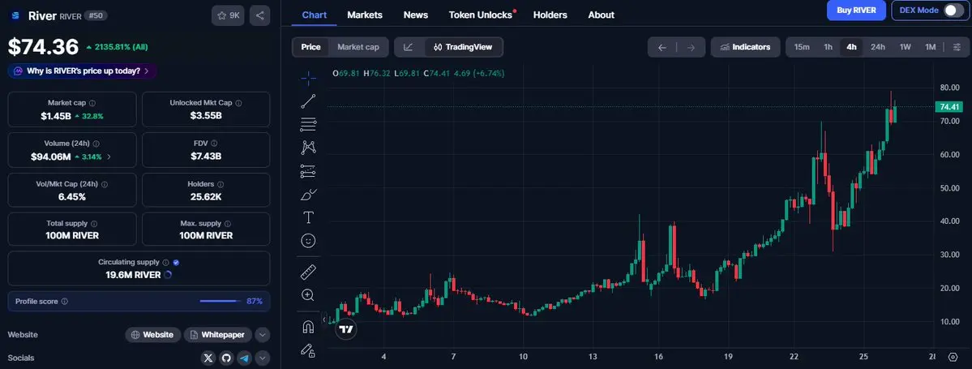Viewport: 972px width, 369px height.
Task: Select the trend line drawing tool
Action: 308,101
